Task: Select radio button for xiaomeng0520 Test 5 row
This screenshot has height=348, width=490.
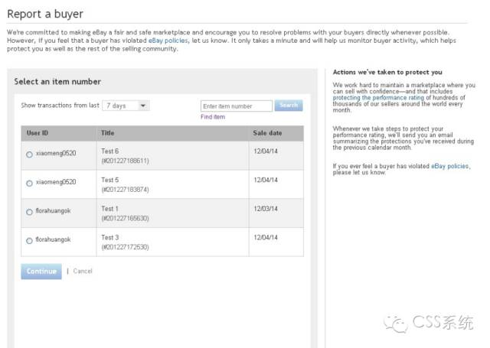Action: click(x=29, y=183)
